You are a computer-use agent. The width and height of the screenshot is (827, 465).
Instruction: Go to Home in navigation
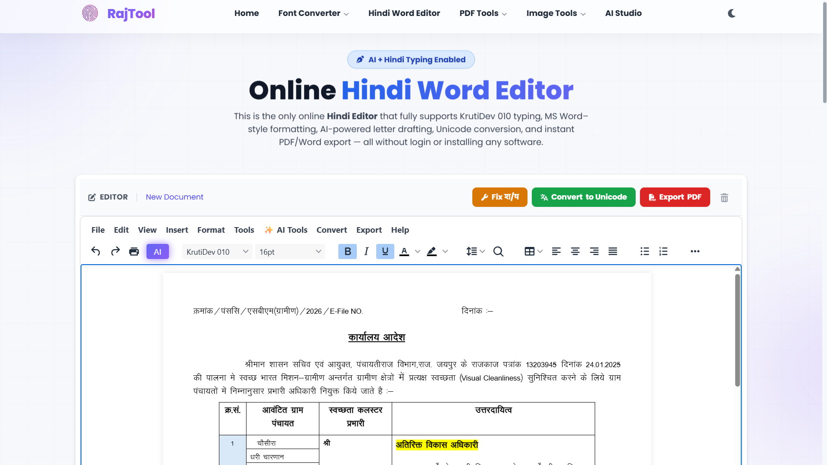247,13
